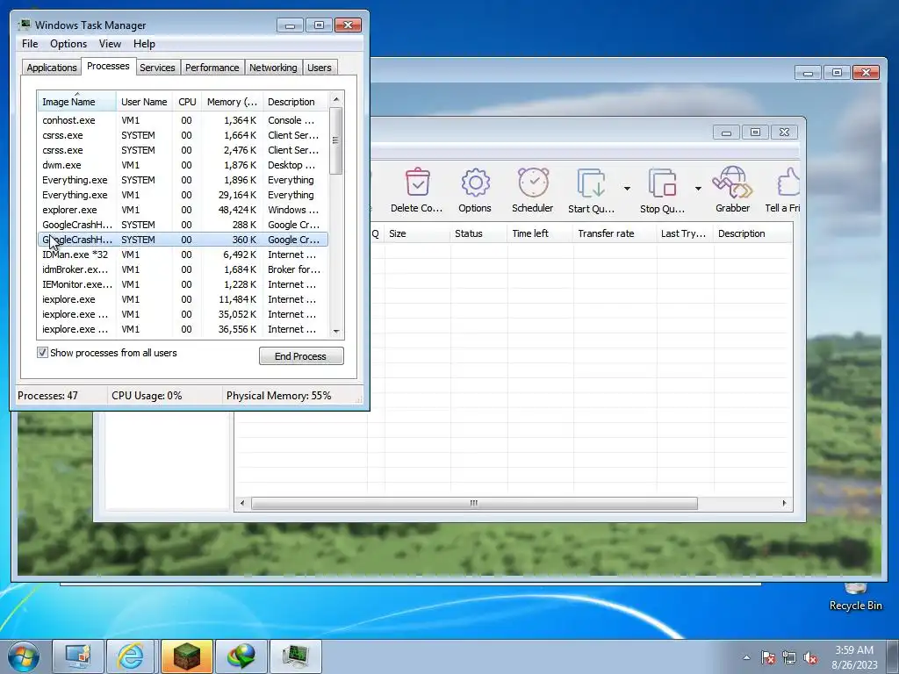The image size is (899, 674).
Task: Sort processes by Memory column
Action: (x=232, y=102)
